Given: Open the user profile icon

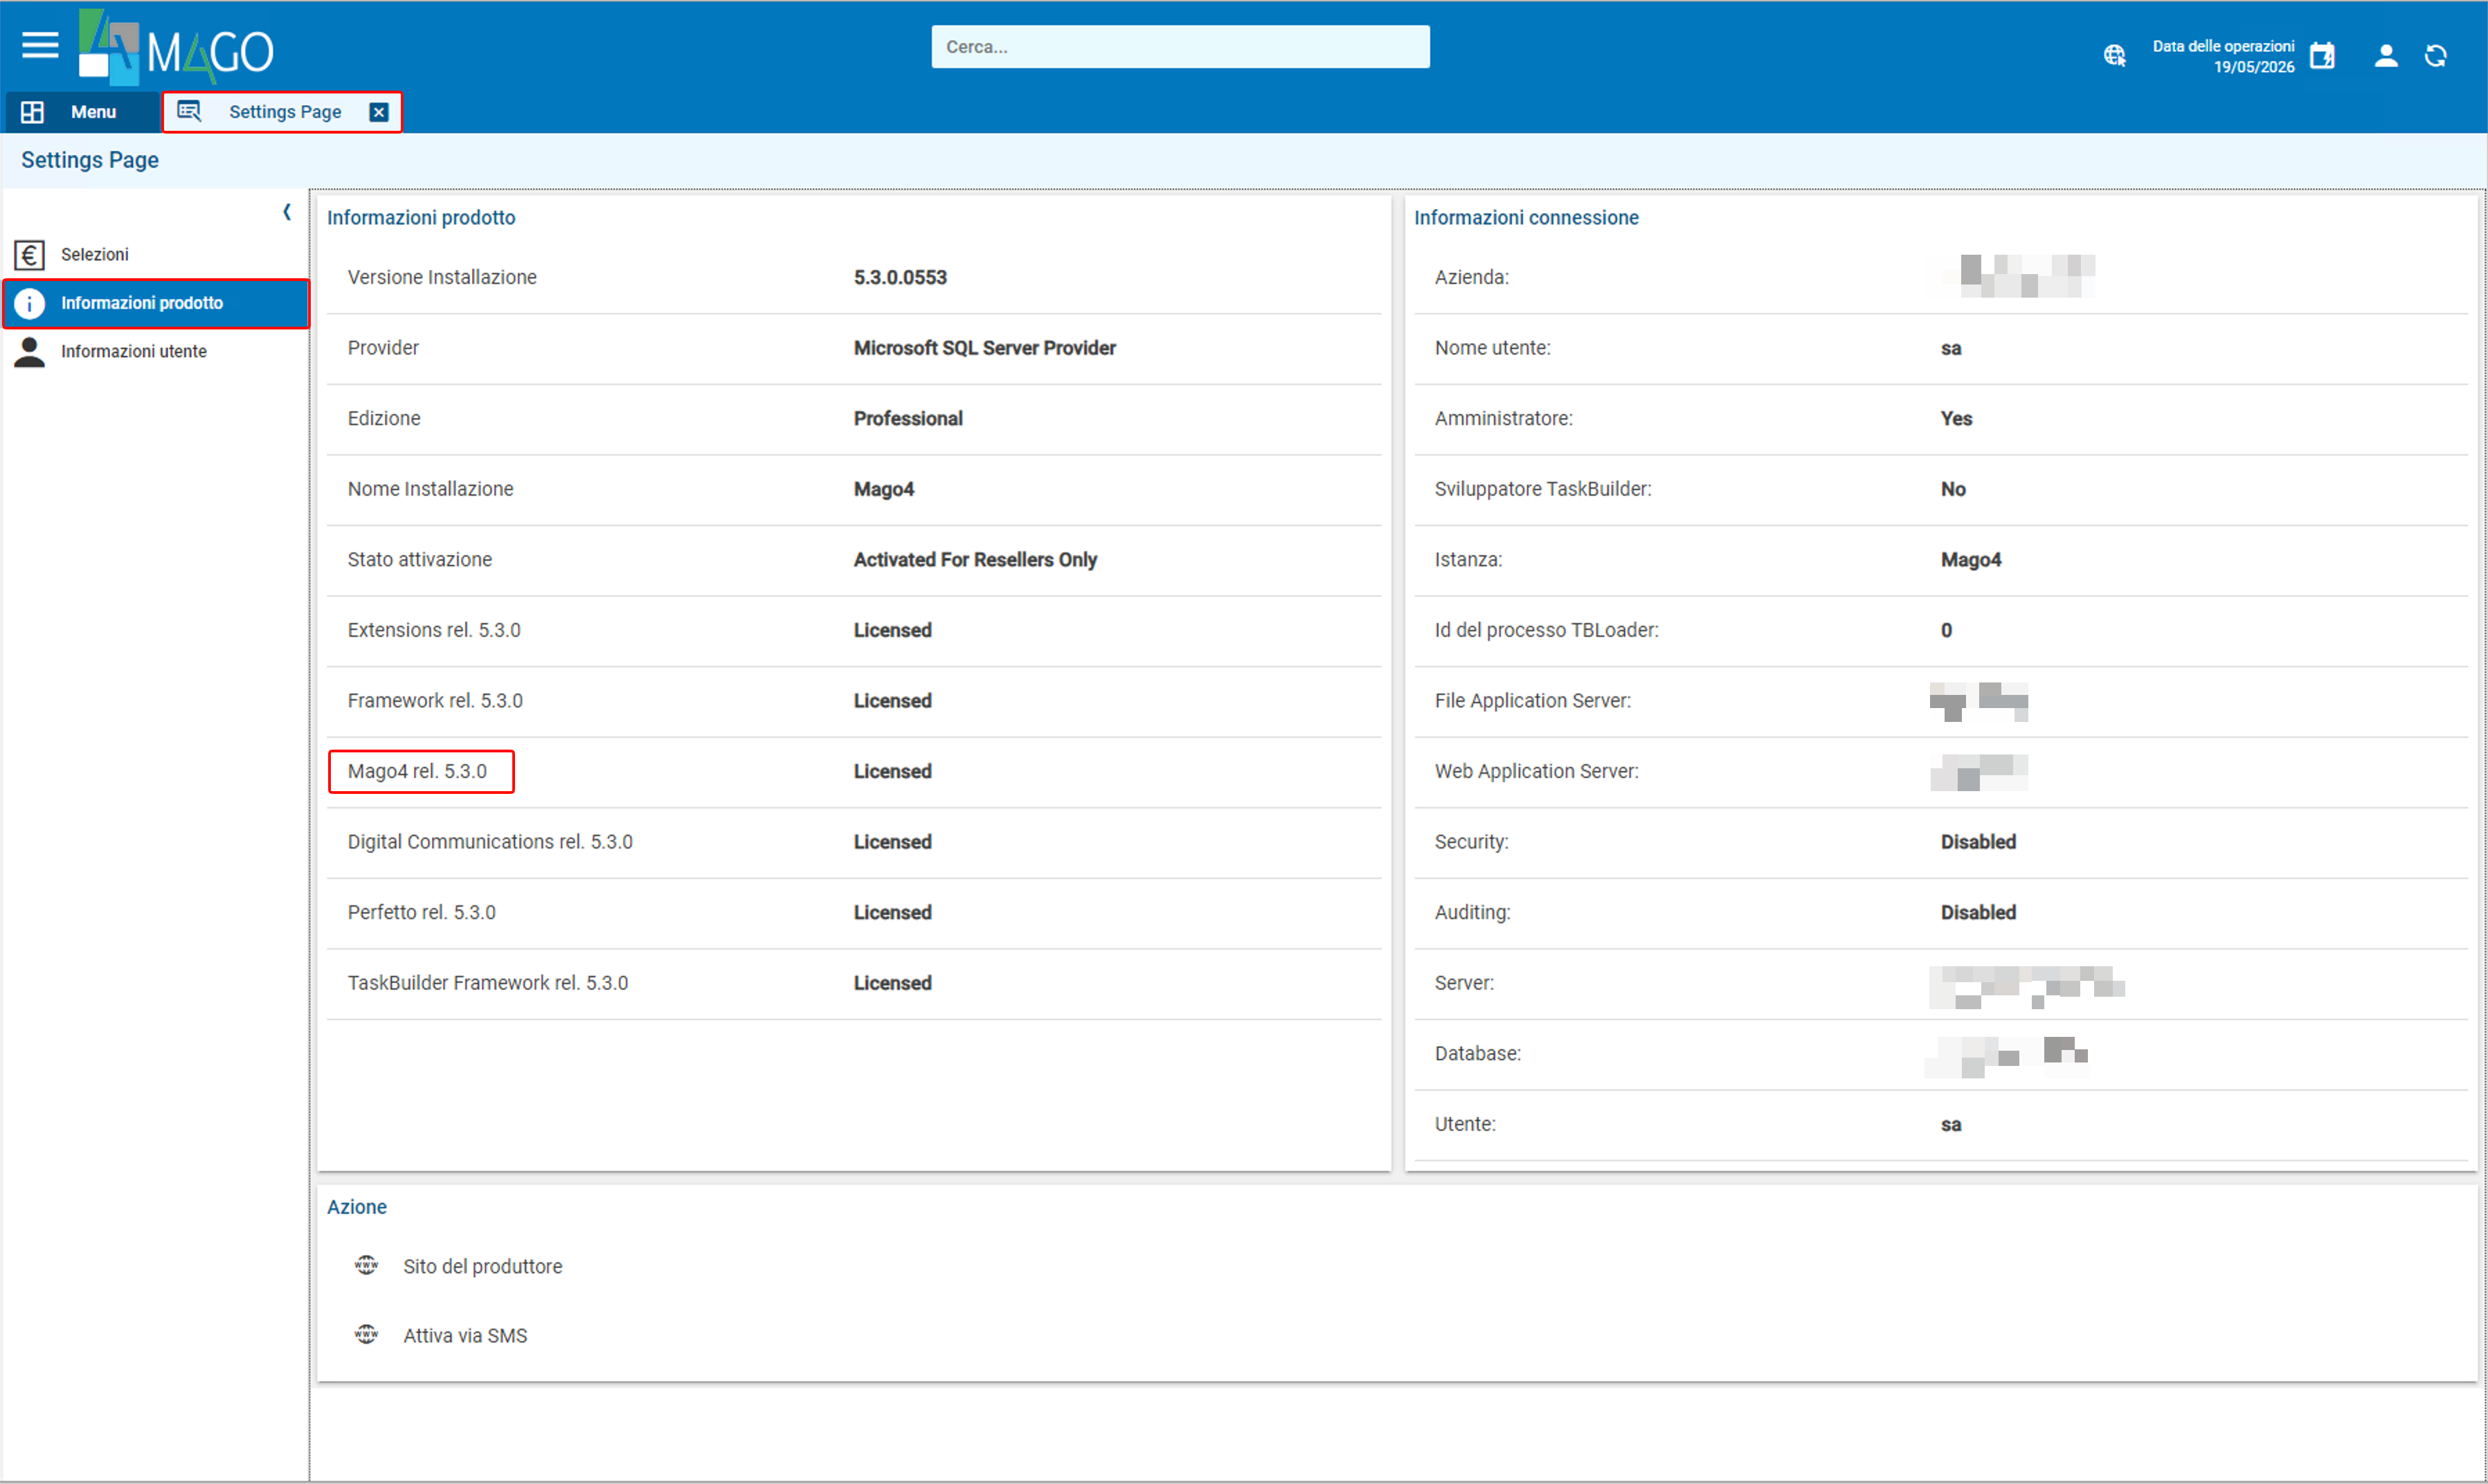Looking at the screenshot, I should coord(2386,56).
